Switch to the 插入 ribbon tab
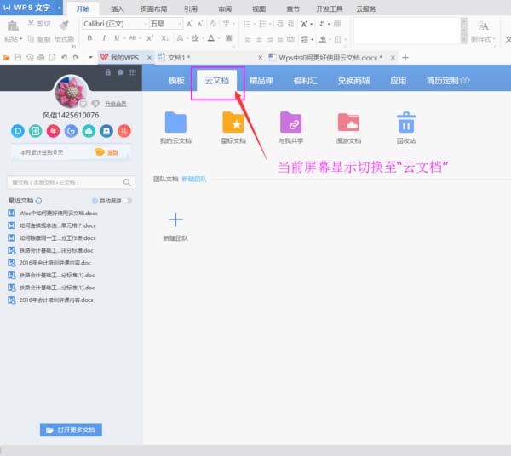 pyautogui.click(x=118, y=9)
